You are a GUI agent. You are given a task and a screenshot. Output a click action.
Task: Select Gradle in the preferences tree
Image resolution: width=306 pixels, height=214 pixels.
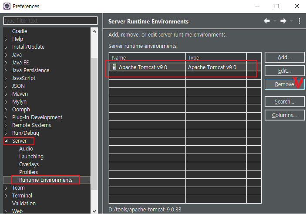[20, 31]
